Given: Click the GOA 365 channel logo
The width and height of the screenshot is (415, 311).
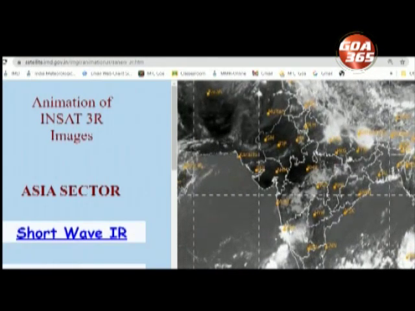Looking at the screenshot, I should tap(356, 51).
